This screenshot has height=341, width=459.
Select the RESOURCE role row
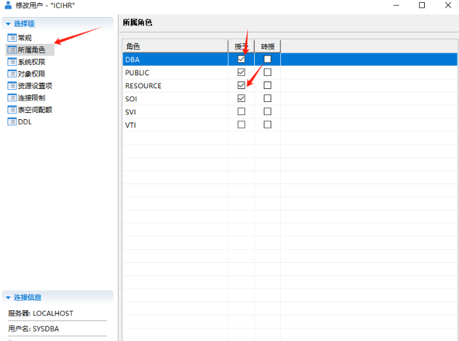point(290,86)
